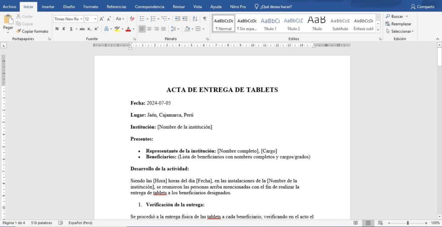Click the 516 palabras word count
This screenshot has height=227, width=442.
(x=41, y=223)
